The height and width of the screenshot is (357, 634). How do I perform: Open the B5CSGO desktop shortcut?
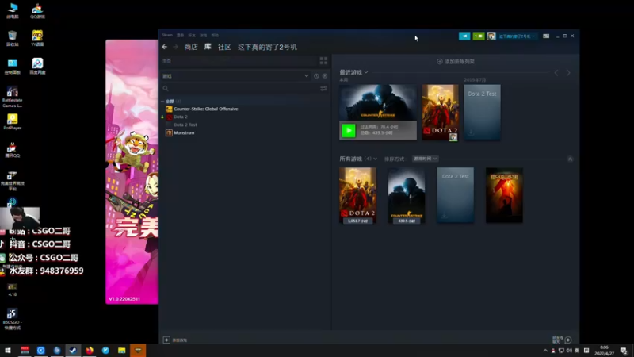(x=12, y=319)
